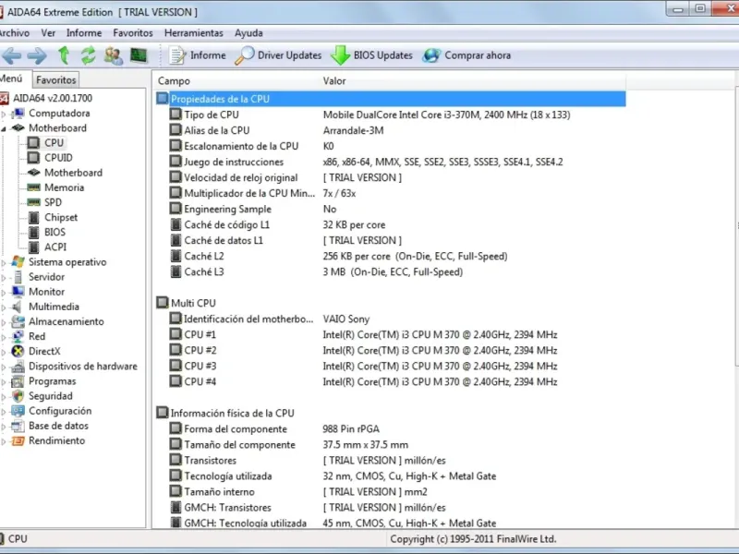Select the Configuración tree item

tap(60, 411)
